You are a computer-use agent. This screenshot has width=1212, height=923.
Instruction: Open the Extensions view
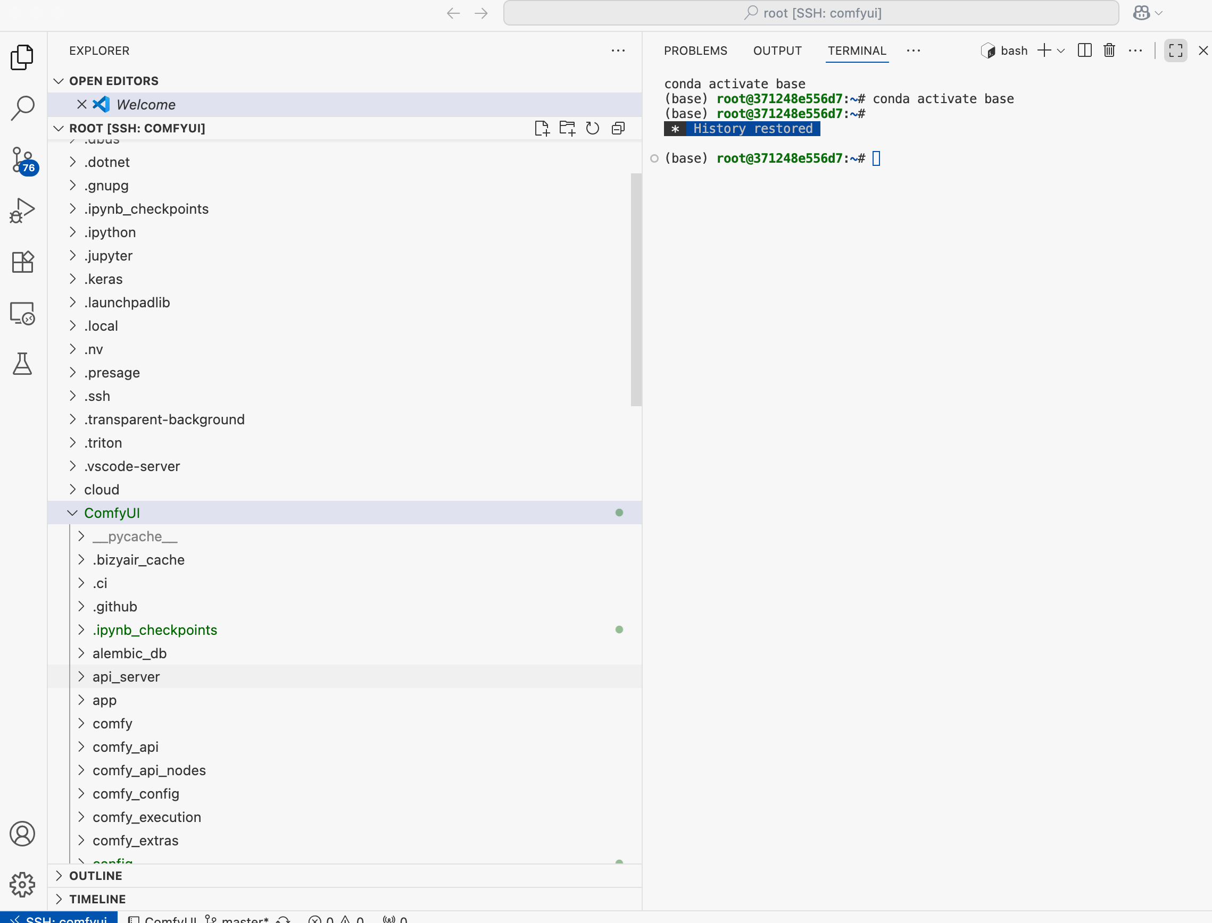tap(22, 262)
